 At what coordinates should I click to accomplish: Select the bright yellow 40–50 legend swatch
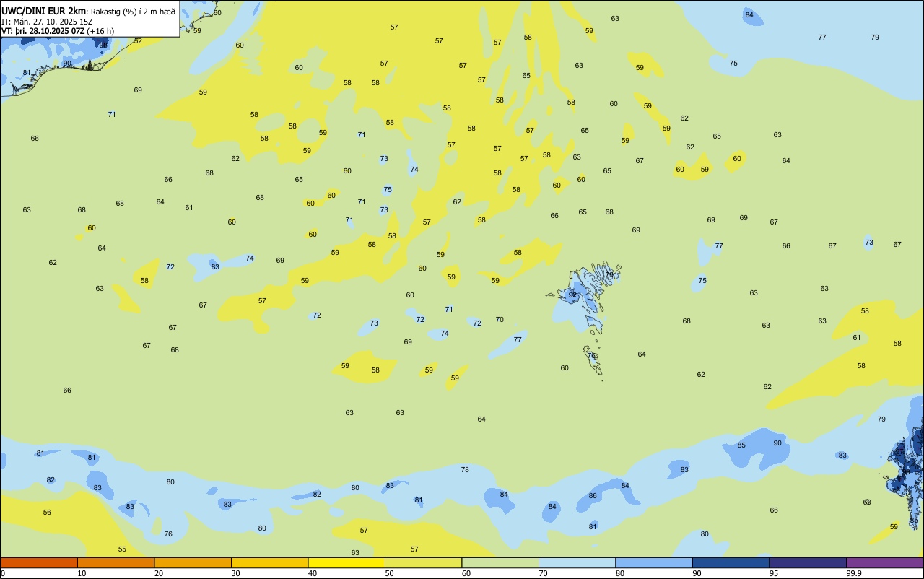click(x=346, y=562)
